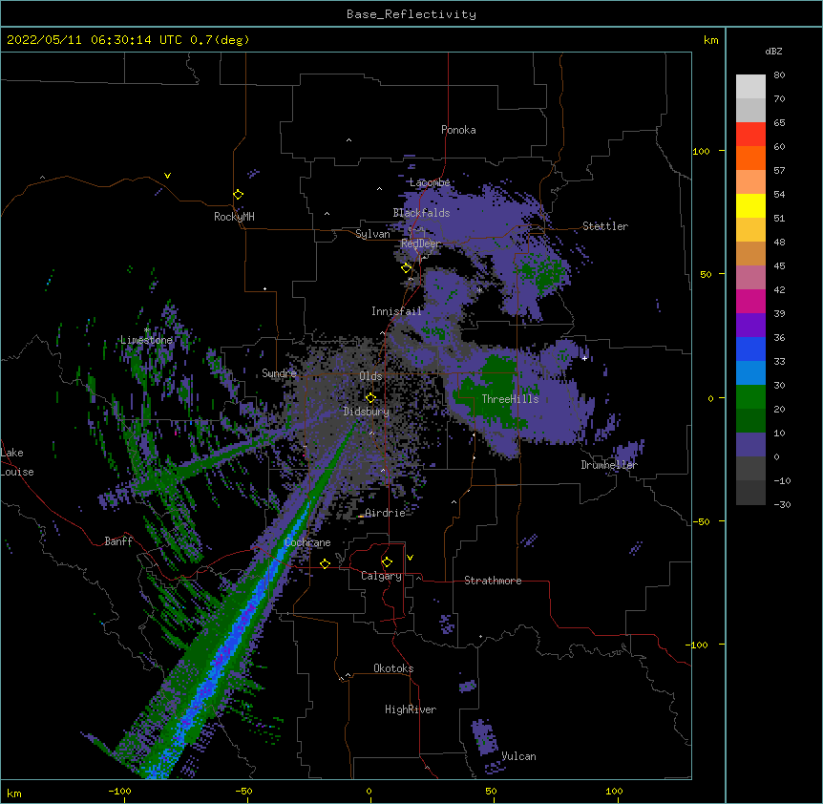Viewport: 823px width, 804px height.
Task: Click the Blackfalds city label
Action: (x=421, y=213)
